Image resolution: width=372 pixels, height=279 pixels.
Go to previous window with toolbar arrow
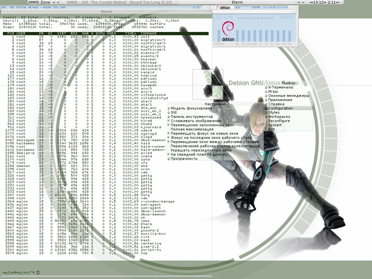299,2
